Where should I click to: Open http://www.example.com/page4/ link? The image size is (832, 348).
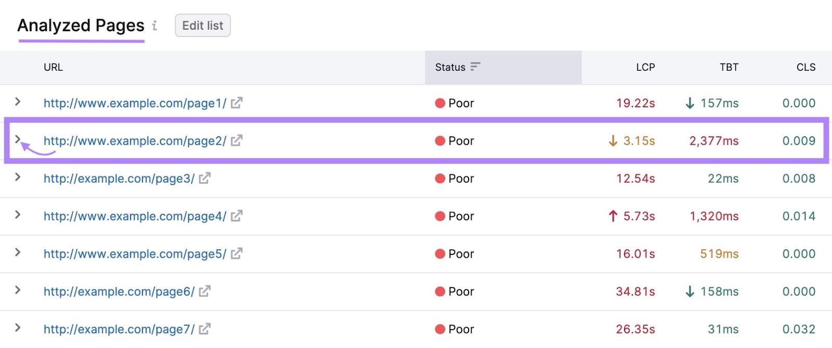[x=135, y=216]
